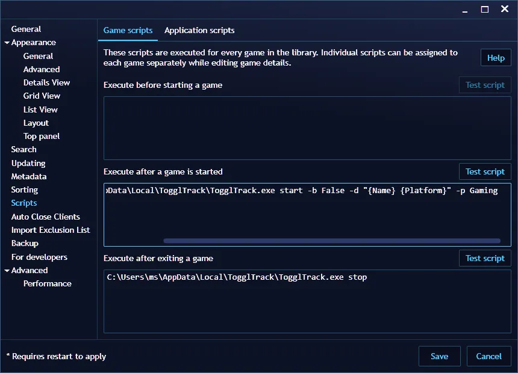Select the Game scripts tab
The height and width of the screenshot is (373, 518).
pyautogui.click(x=128, y=30)
